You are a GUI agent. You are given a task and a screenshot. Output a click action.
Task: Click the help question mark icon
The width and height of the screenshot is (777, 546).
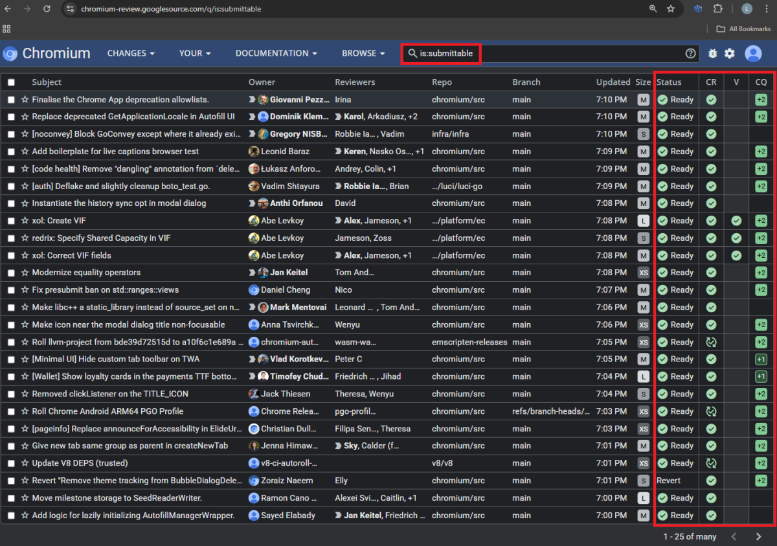[x=690, y=53]
